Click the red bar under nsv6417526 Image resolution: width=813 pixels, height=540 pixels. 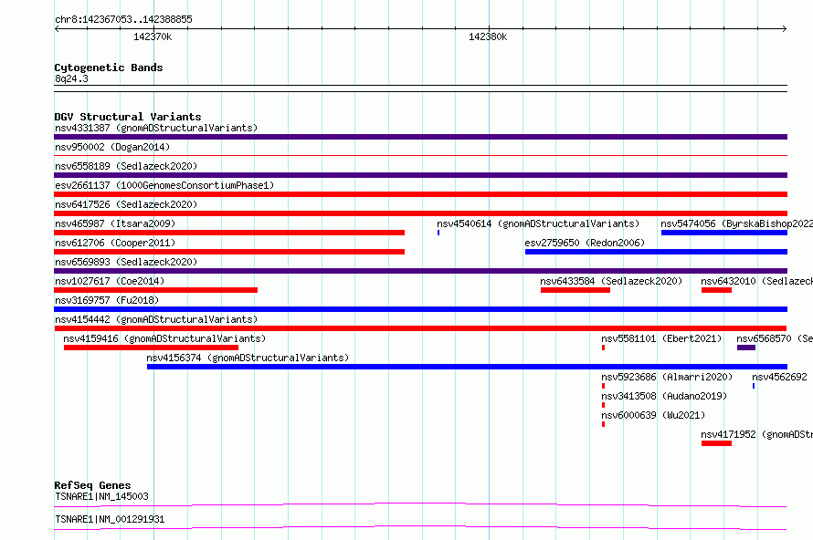tap(420, 213)
